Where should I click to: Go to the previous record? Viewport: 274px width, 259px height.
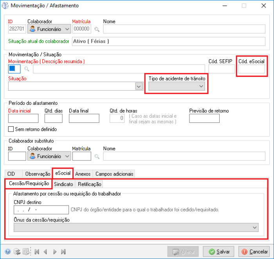[x=45, y=252]
